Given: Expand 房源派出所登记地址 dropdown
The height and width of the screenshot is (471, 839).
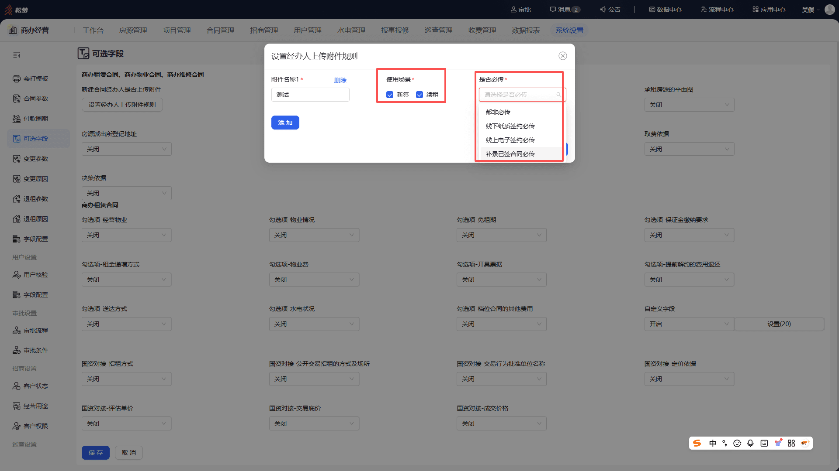Looking at the screenshot, I should [x=127, y=149].
